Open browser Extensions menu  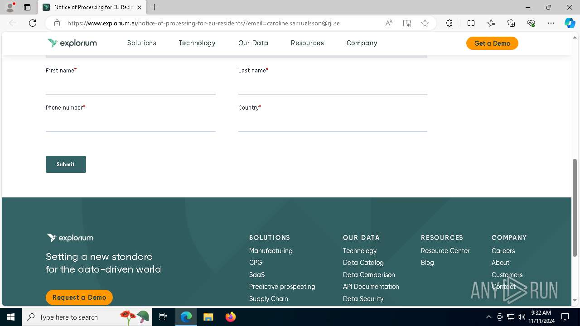[x=449, y=23]
